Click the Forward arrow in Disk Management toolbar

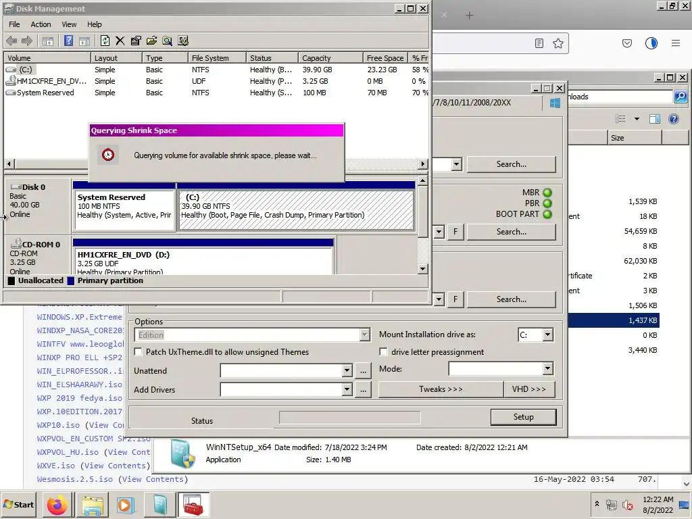pos(27,41)
